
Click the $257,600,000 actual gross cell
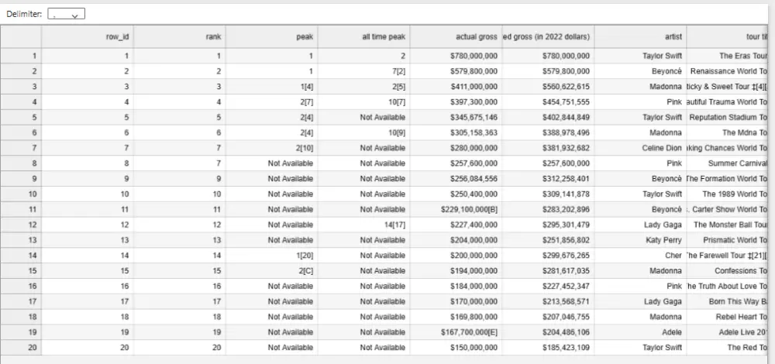pyautogui.click(x=456, y=163)
